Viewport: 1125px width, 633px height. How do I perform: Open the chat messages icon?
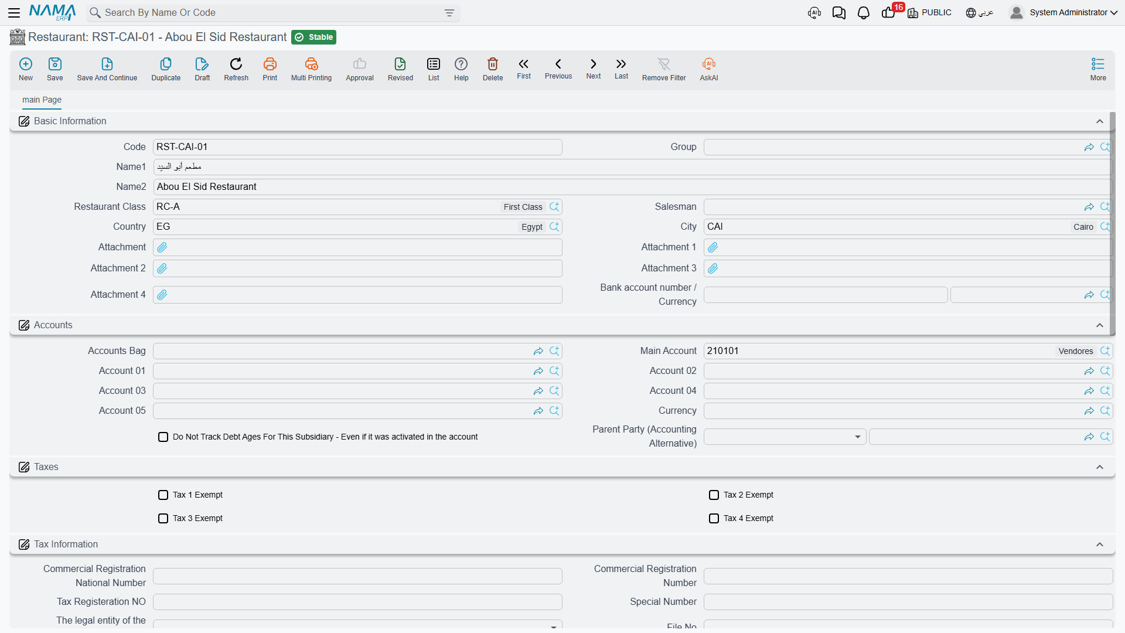tap(838, 13)
